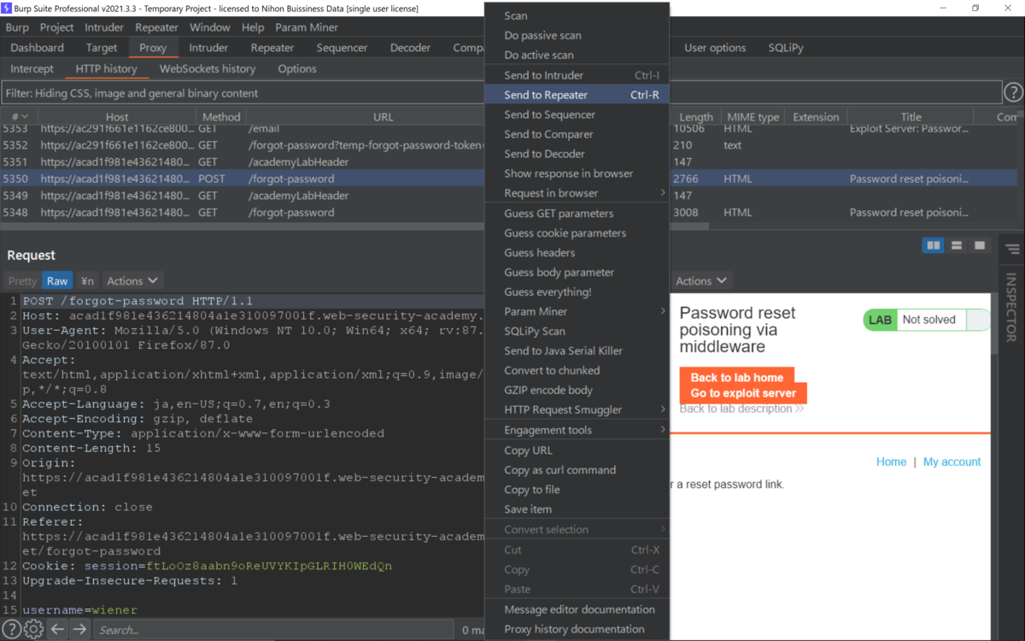
Task: Switch to side-by-side split layout icon
Action: coord(934,245)
